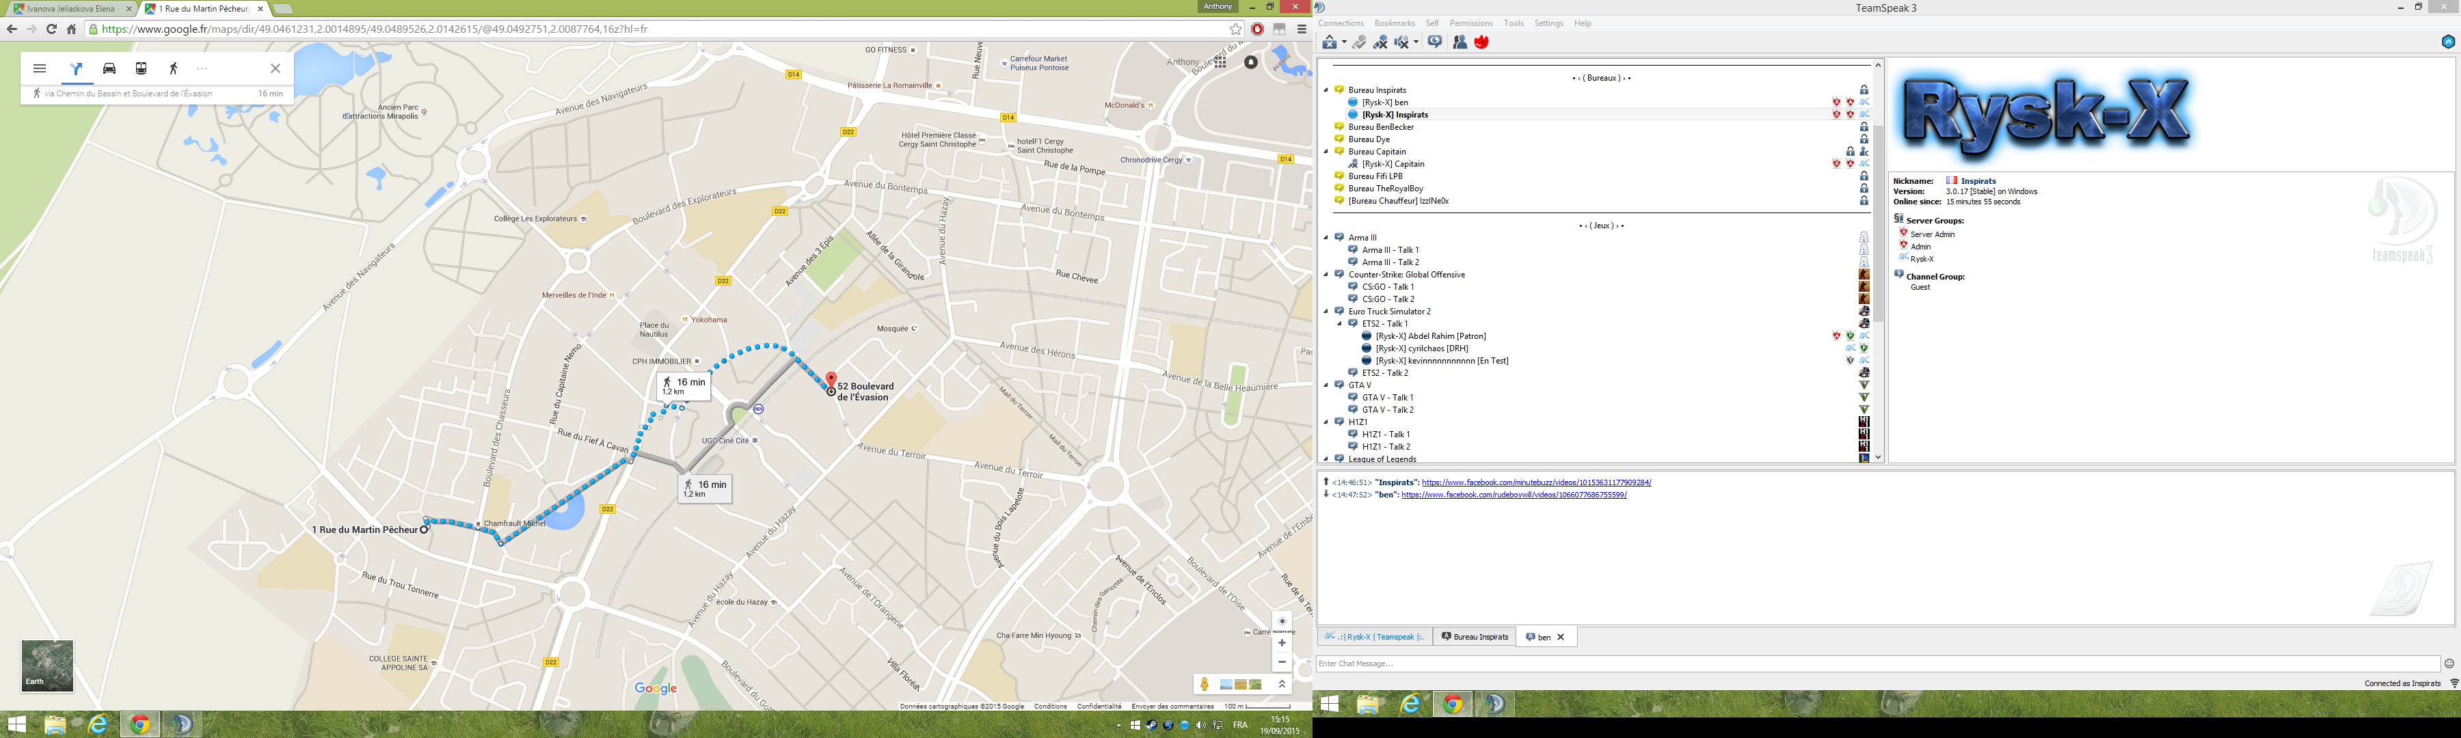The height and width of the screenshot is (738, 2461).
Task: Collapse the Bureau Capitain channel
Action: pos(1326,151)
